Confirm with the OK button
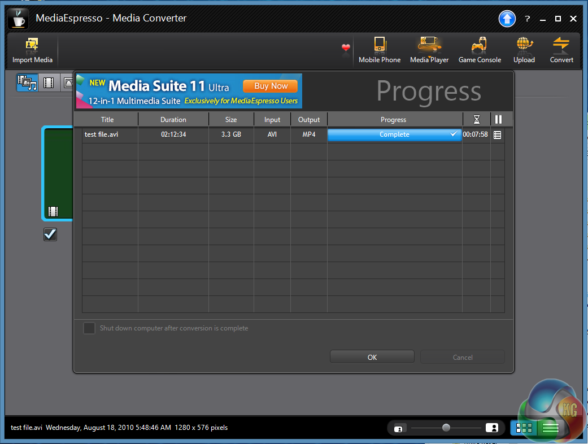The height and width of the screenshot is (444, 588). [372, 357]
